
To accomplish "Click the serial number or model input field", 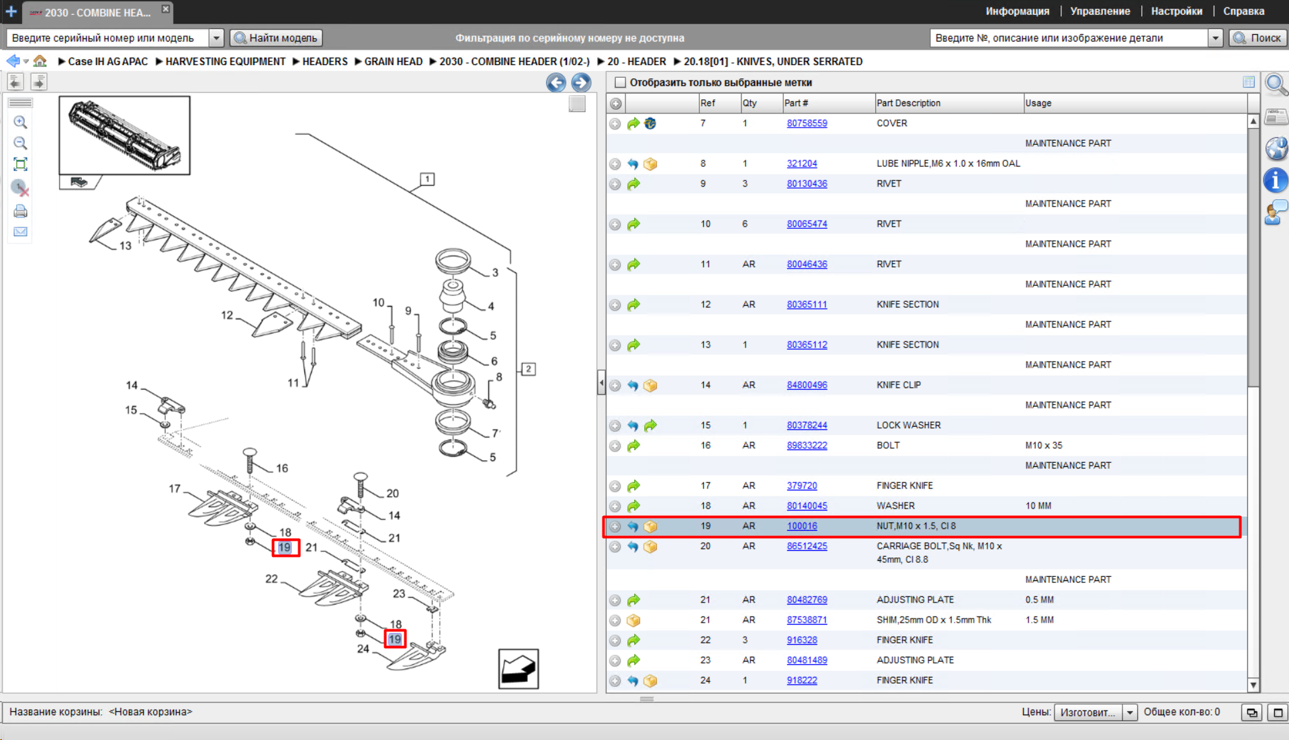I will [107, 38].
